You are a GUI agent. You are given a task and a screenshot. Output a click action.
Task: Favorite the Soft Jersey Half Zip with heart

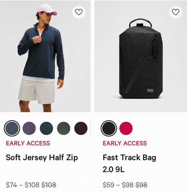click(79, 12)
